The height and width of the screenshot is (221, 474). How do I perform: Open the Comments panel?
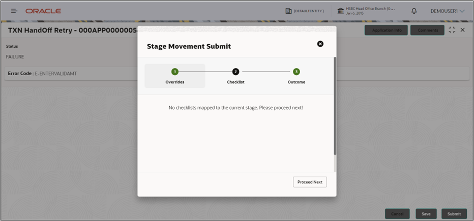427,30
